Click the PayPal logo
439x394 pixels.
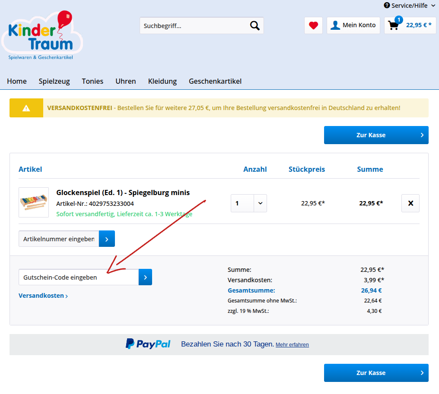(x=148, y=344)
